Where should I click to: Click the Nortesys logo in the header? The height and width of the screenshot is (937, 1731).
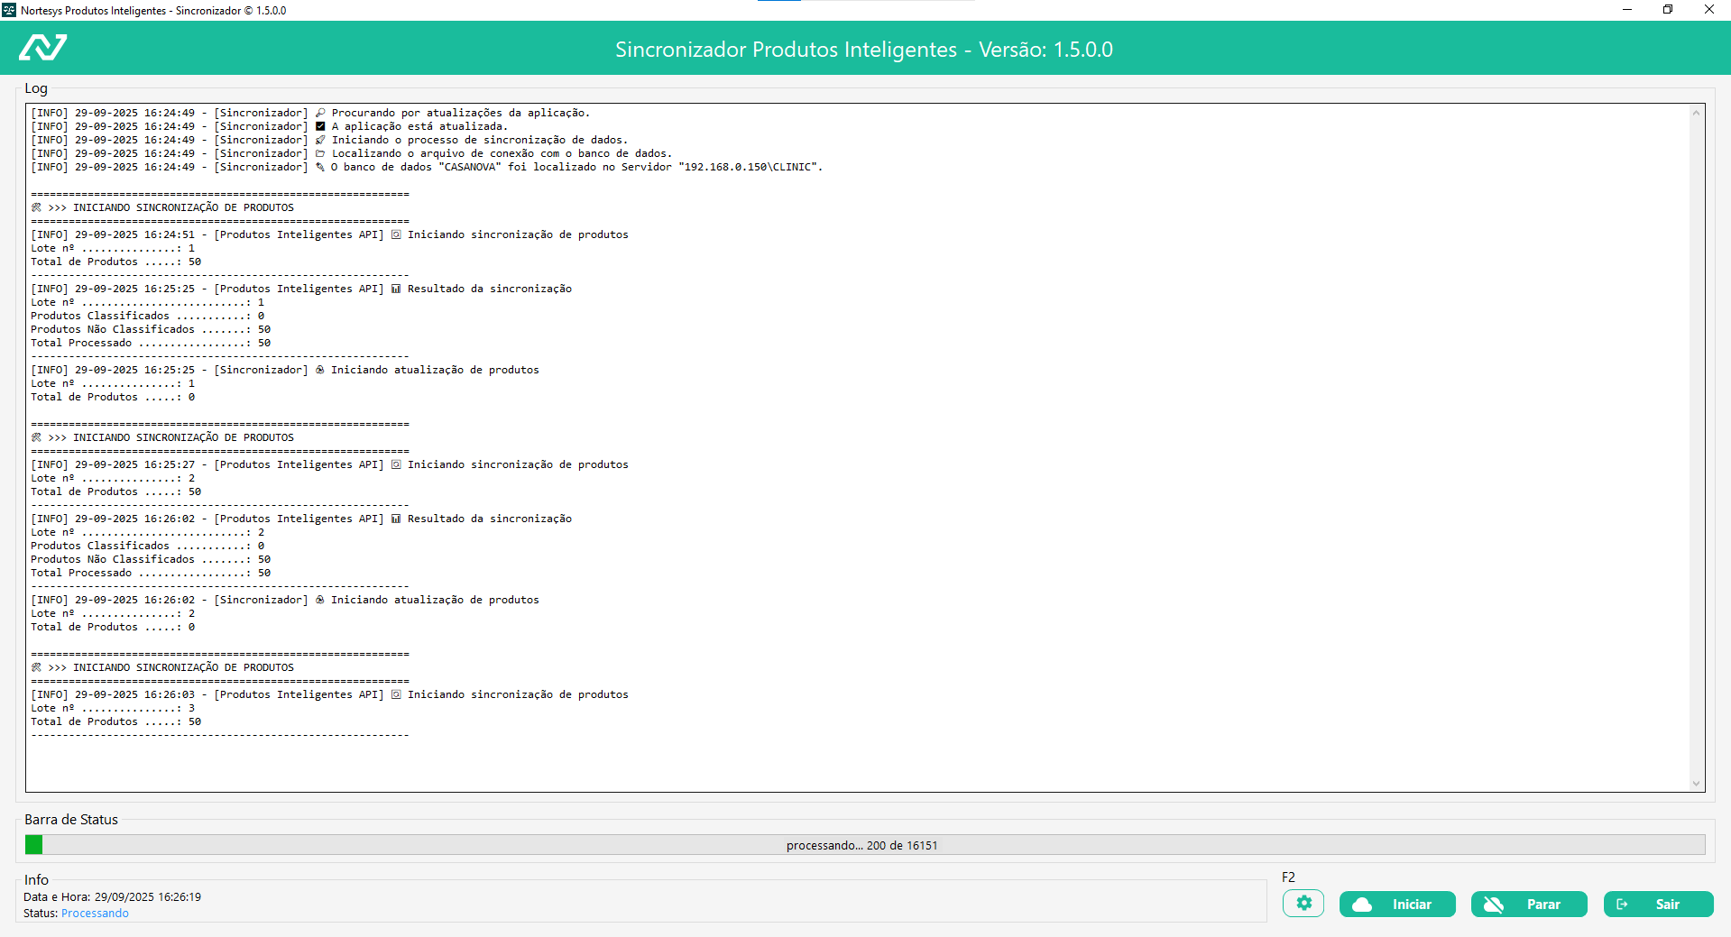(43, 48)
